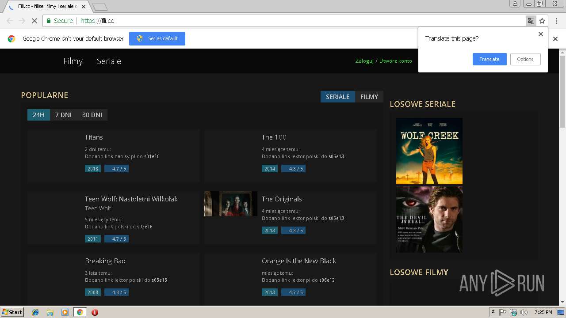566x318 pixels.
Task: Click the browser forward arrow
Action: (22, 21)
